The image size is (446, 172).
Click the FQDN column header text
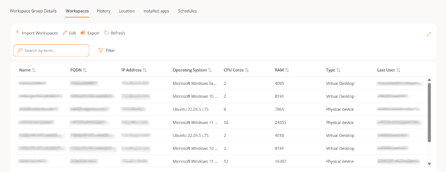(76, 70)
